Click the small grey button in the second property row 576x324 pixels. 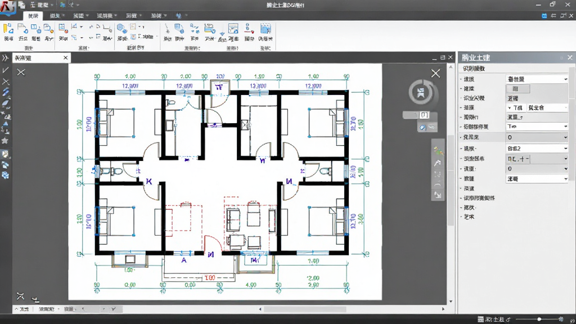pyautogui.click(x=518, y=88)
